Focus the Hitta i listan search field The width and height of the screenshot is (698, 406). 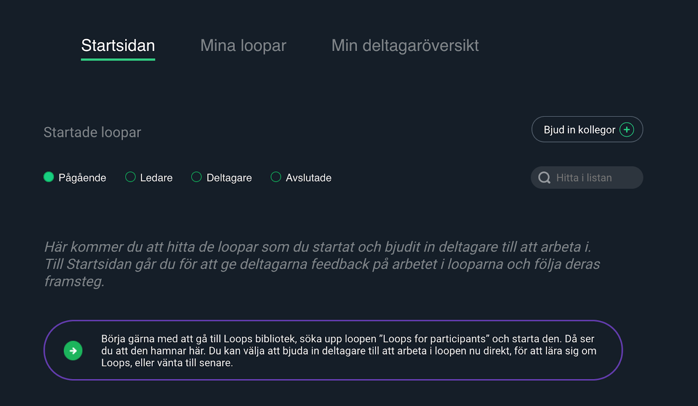(x=587, y=177)
